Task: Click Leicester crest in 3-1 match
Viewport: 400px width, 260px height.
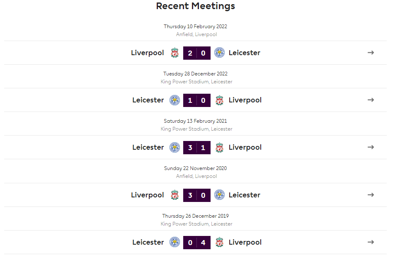Action: point(175,147)
